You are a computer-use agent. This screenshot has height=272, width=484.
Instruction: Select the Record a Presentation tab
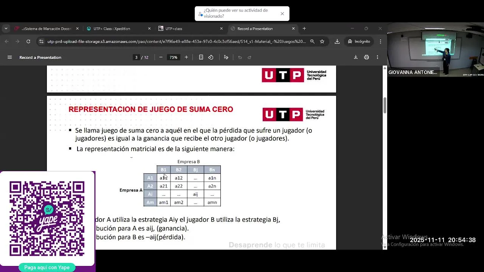255,29
